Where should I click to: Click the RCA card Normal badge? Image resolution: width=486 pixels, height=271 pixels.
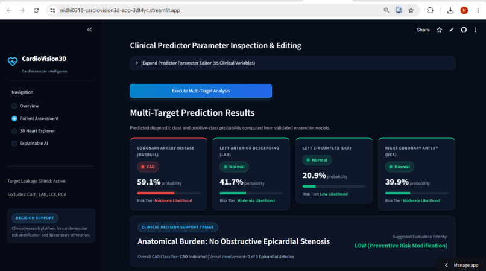[400, 167]
